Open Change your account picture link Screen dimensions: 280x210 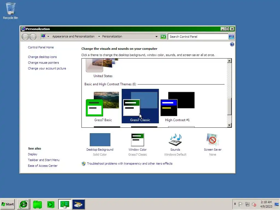[47, 68]
